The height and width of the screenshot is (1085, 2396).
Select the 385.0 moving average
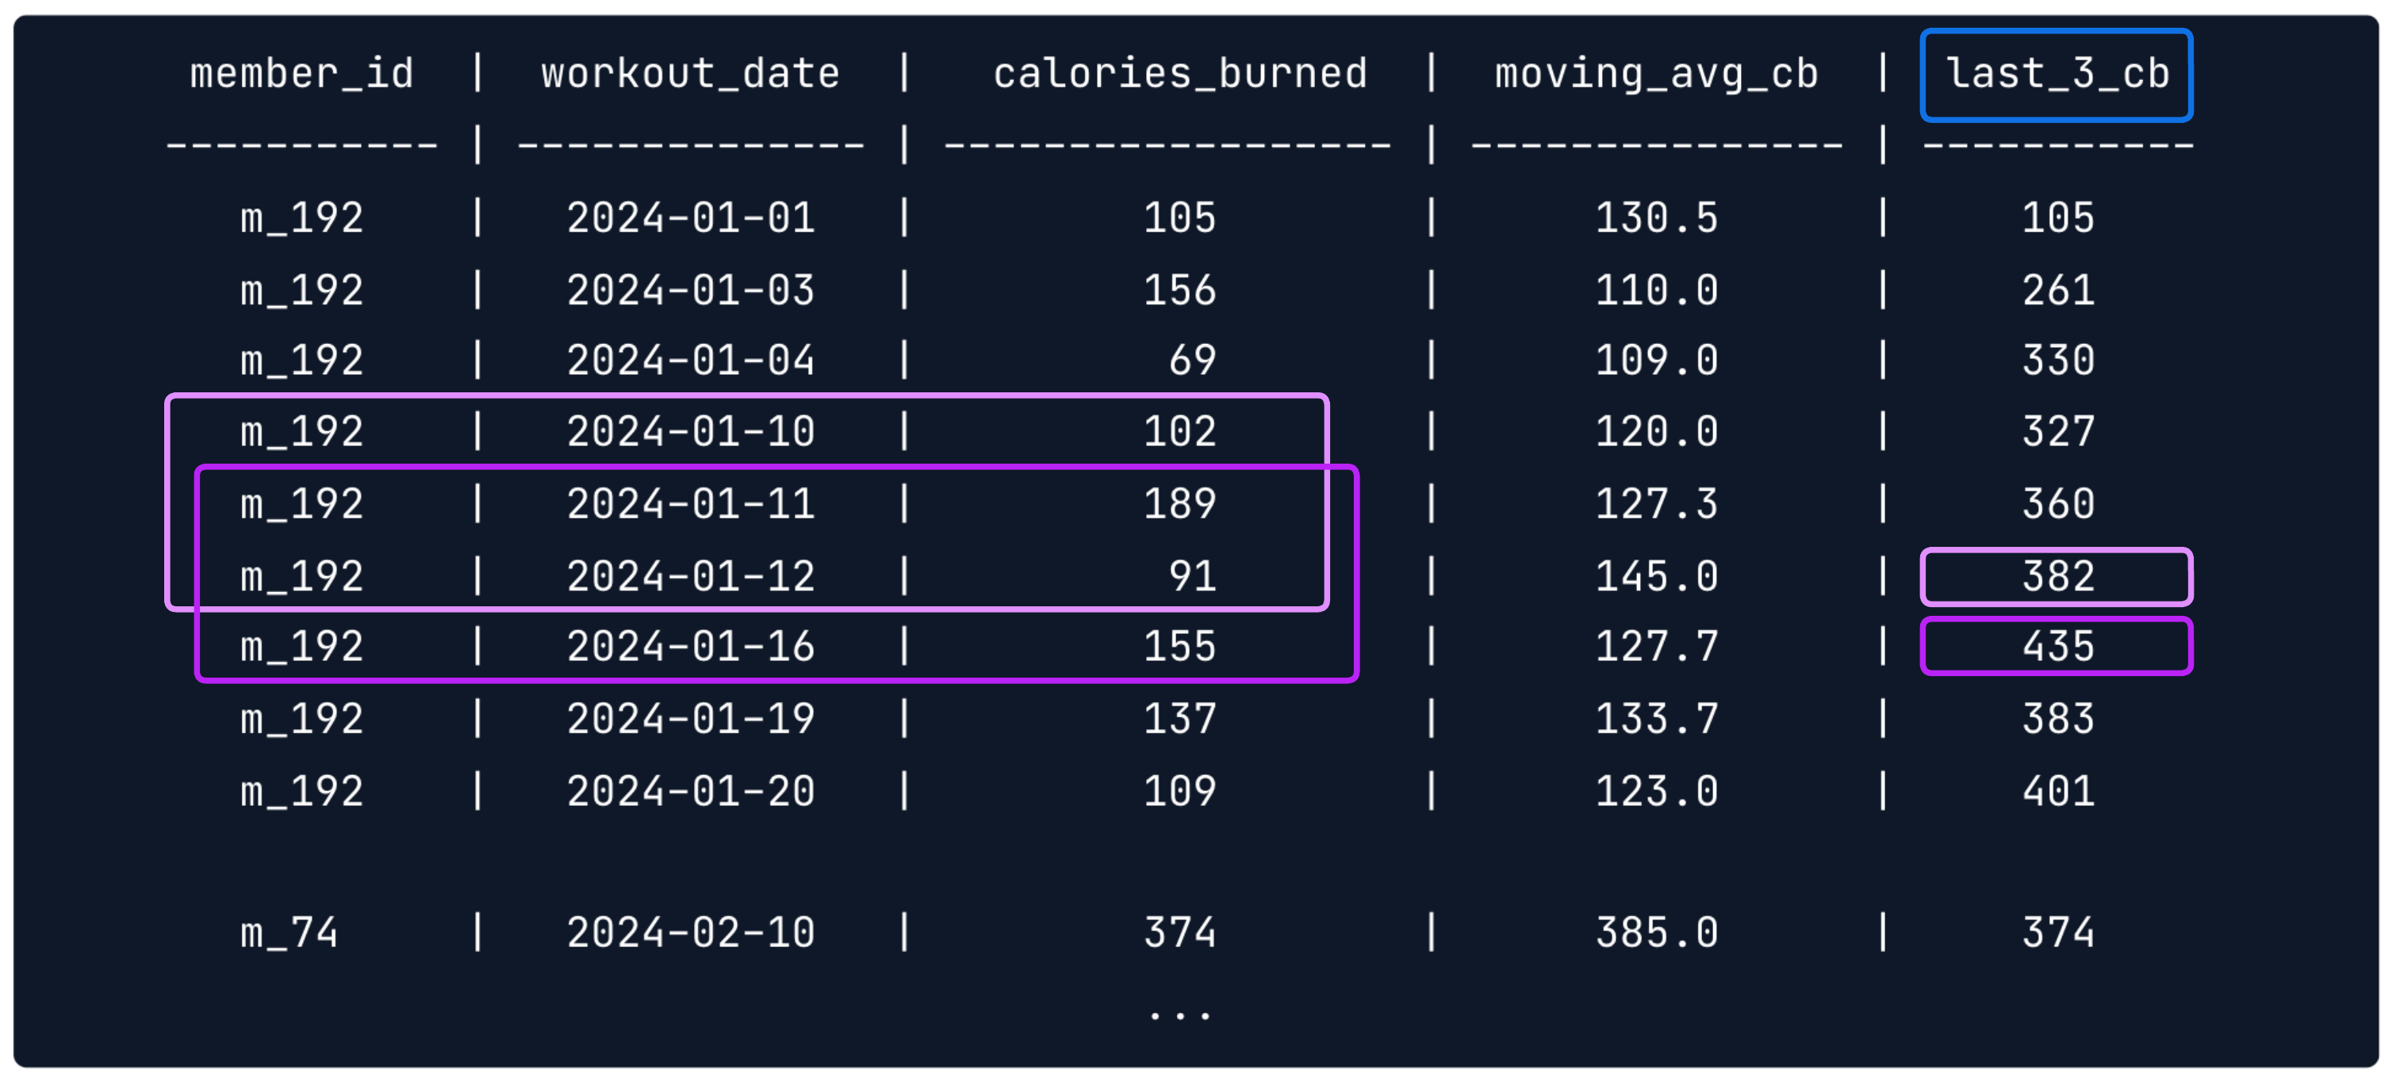tap(1655, 933)
